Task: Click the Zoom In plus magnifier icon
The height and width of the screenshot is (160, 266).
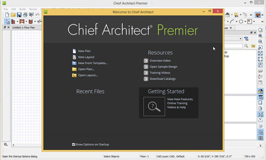Action: click(260, 36)
